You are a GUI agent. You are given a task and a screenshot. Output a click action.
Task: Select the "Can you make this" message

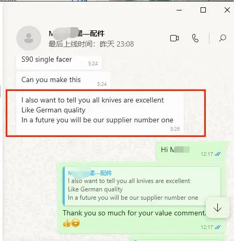coord(63,81)
